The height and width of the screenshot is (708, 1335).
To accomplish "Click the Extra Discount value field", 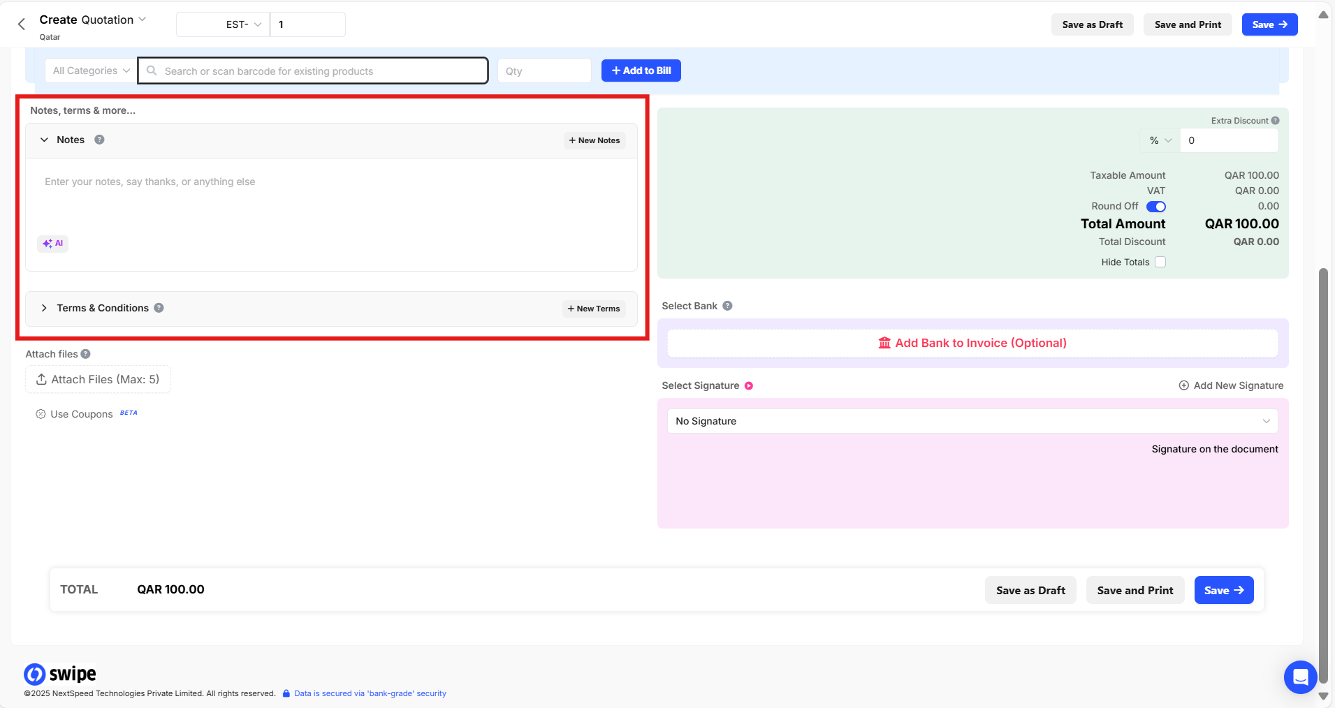I will pyautogui.click(x=1229, y=140).
